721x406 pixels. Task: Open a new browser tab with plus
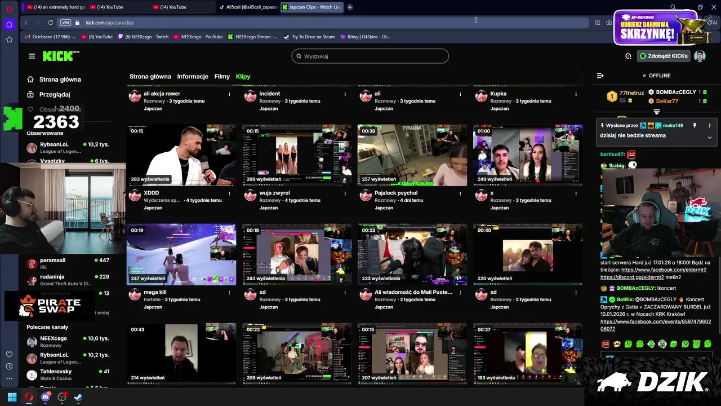pos(350,7)
